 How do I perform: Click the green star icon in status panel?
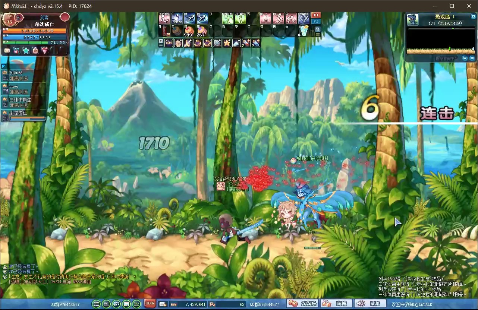tap(26, 51)
